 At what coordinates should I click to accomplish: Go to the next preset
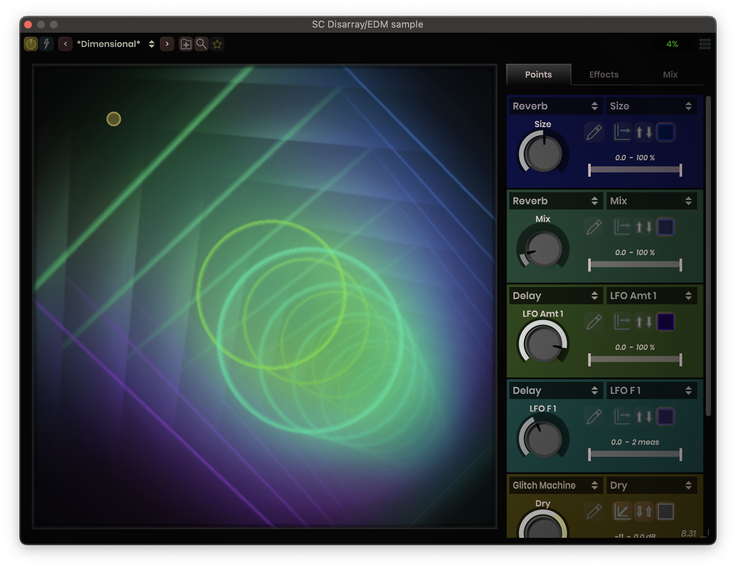click(167, 44)
